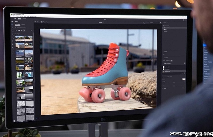
Task: Click first viewport icon left of Ray tracing
Action: (x=35, y=22)
